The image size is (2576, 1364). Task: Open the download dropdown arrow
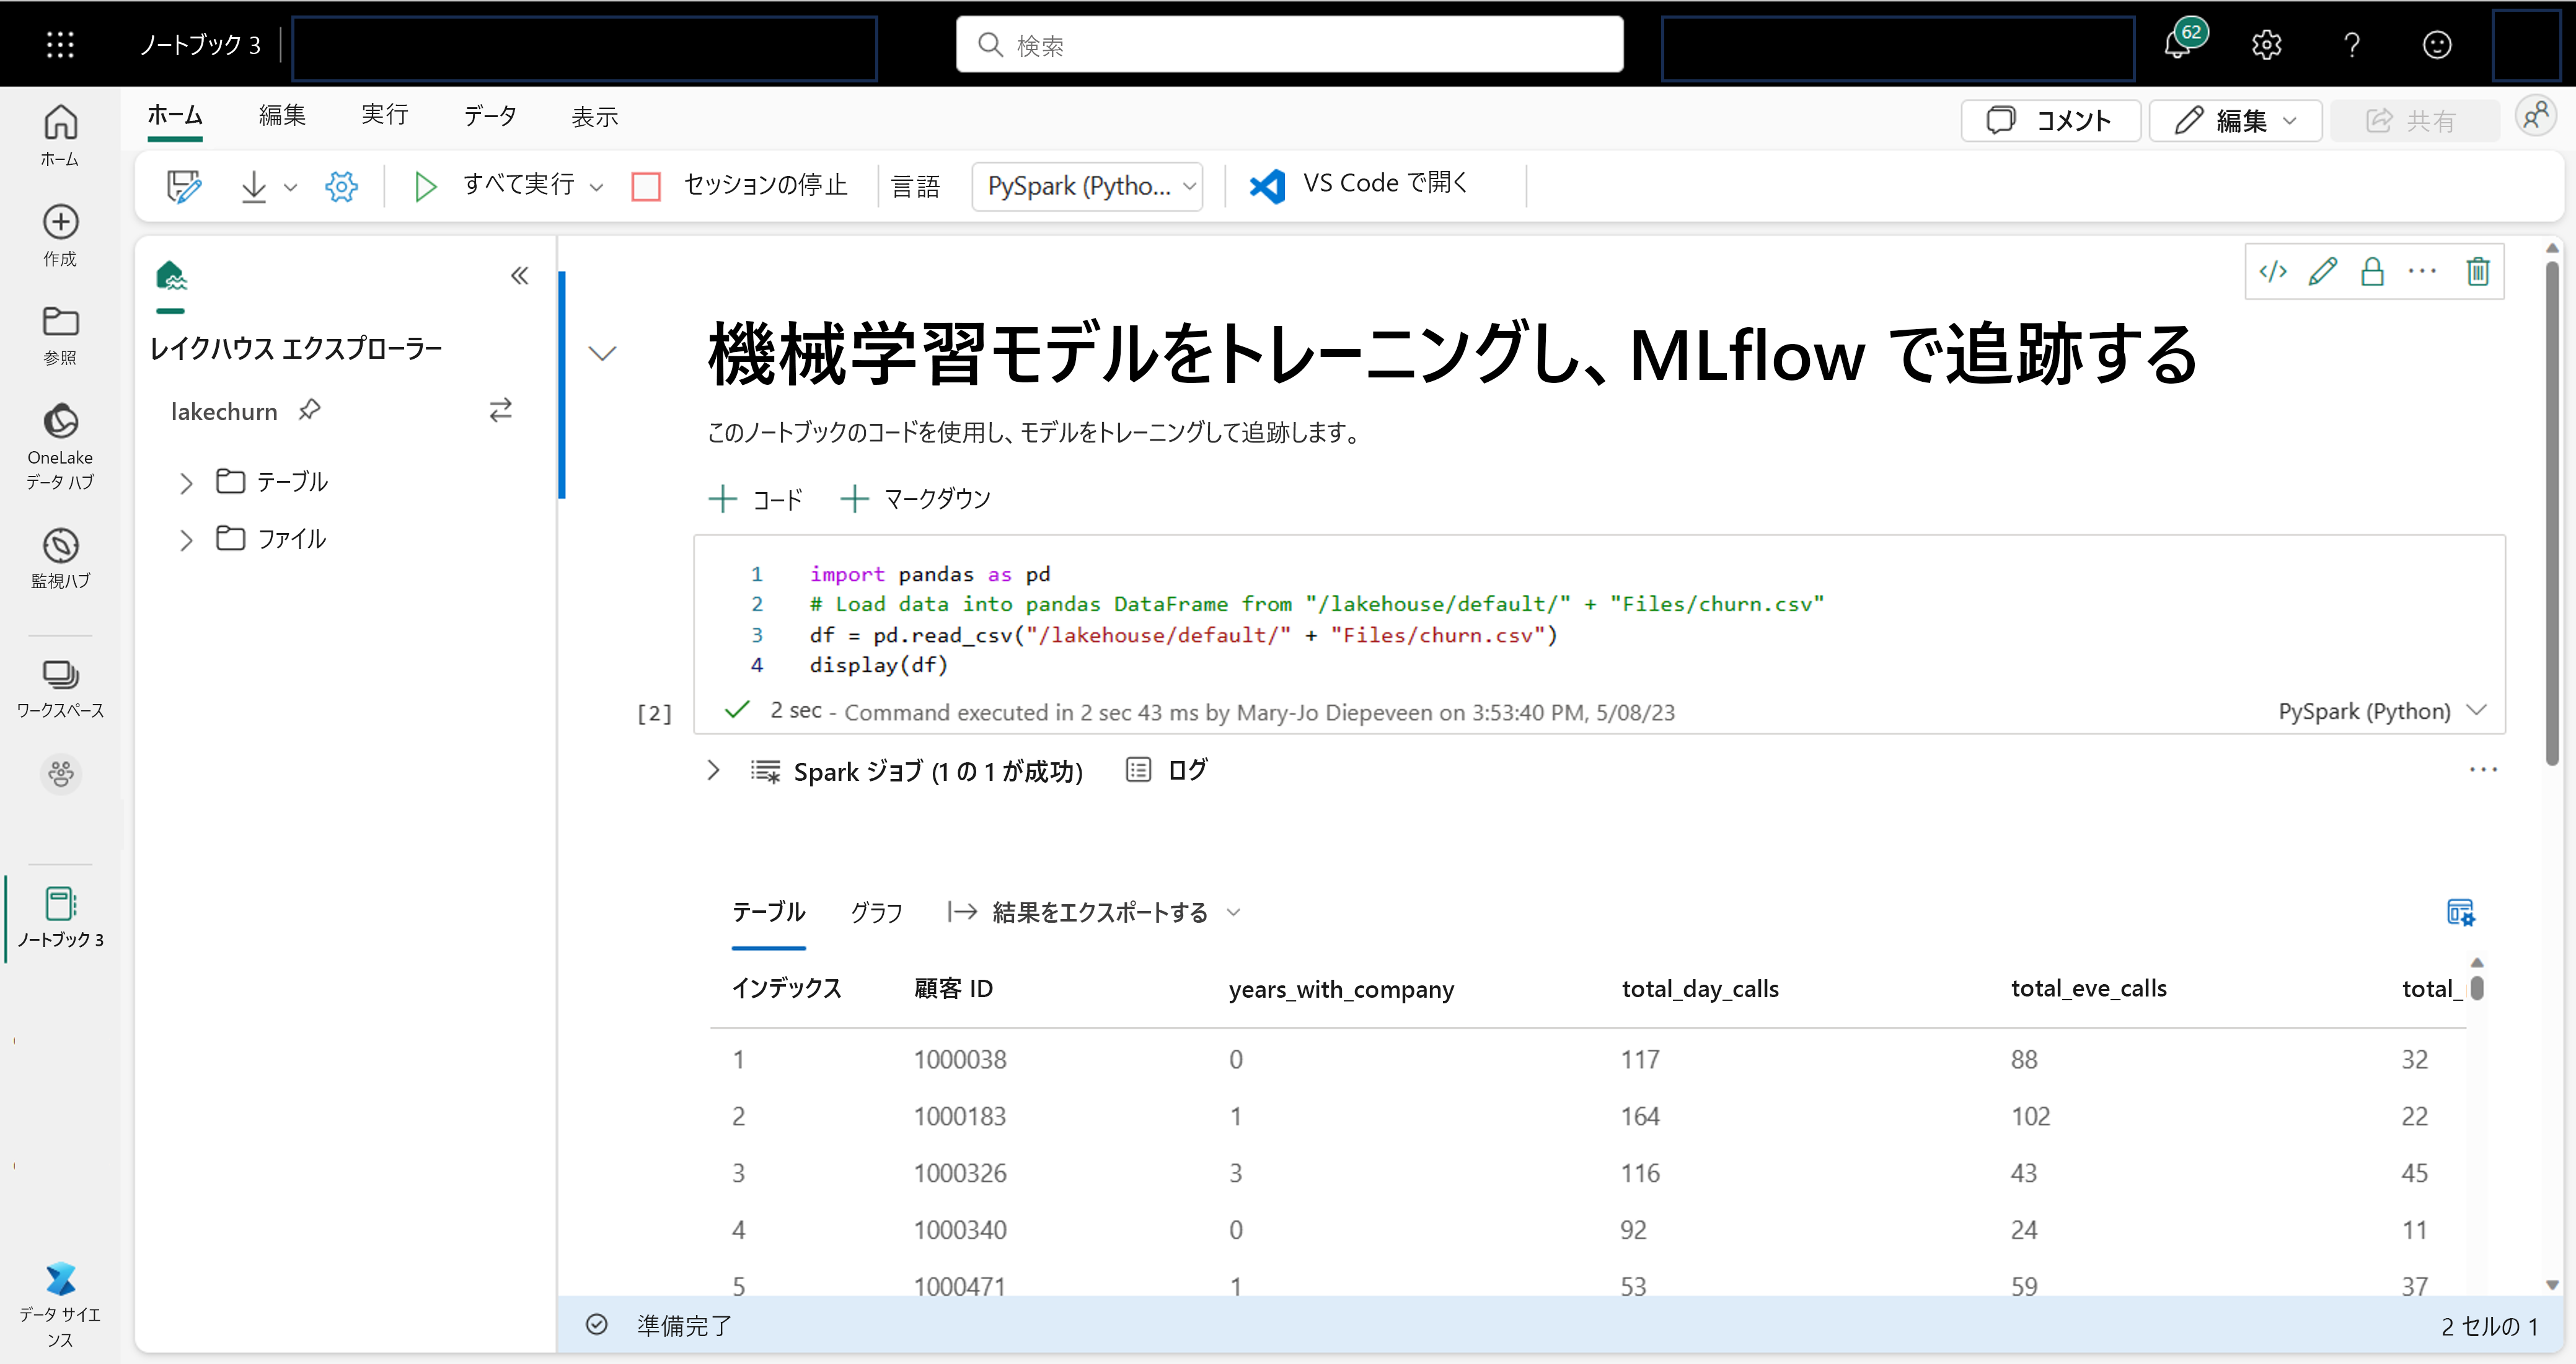pos(291,187)
